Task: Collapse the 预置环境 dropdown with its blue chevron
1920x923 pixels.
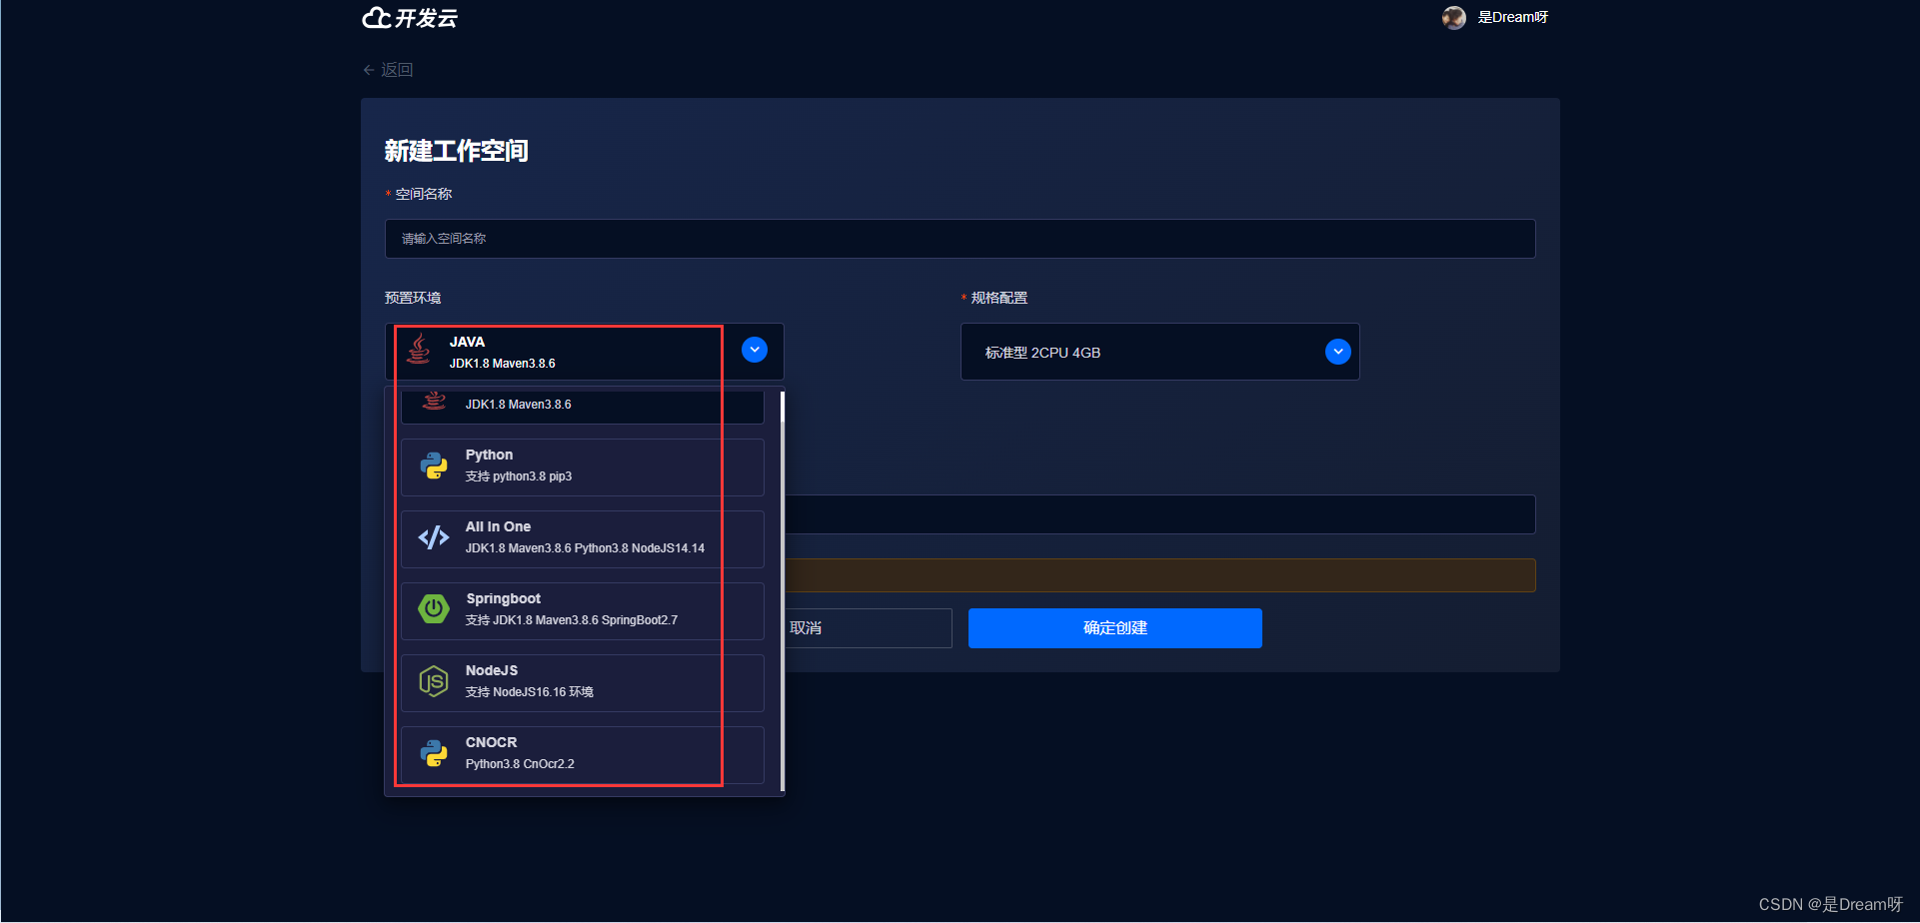Action: click(x=755, y=350)
